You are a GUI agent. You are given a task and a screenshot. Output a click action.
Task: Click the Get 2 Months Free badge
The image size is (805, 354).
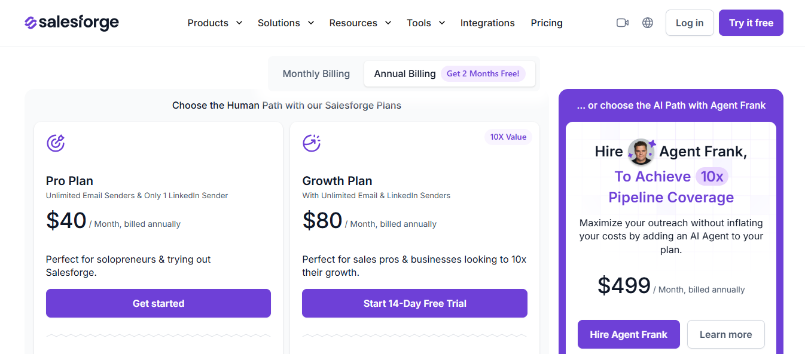483,73
